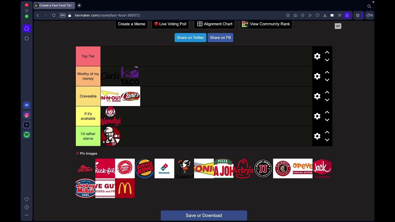The width and height of the screenshot is (395, 222).
Task: Open Messenger in the Opera sidebar
Action: point(27,105)
